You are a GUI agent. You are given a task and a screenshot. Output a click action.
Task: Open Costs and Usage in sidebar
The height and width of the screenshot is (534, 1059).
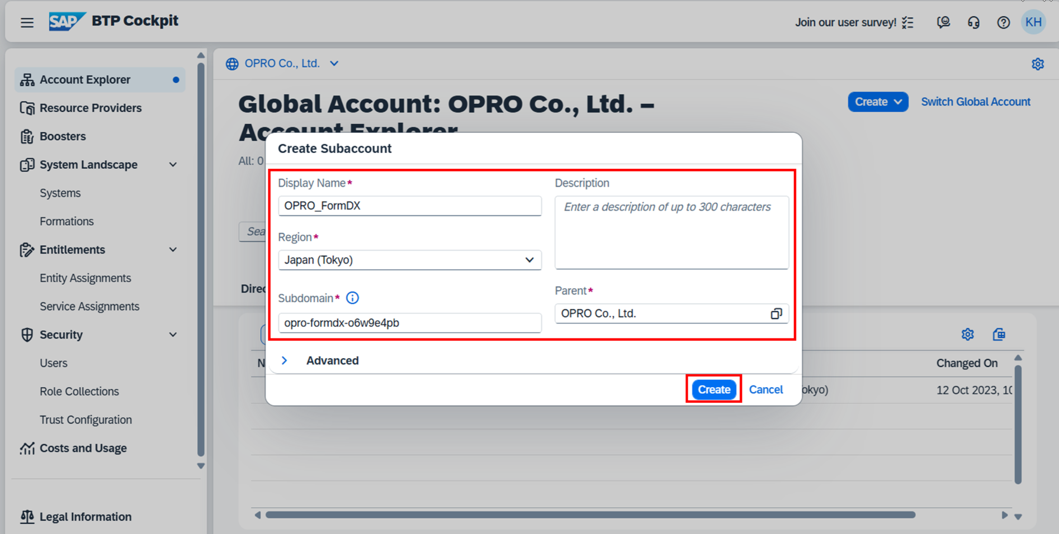click(83, 448)
